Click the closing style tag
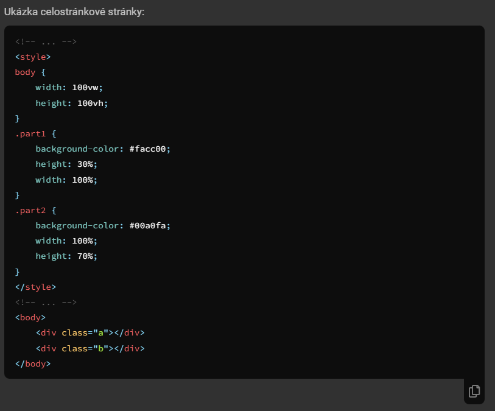The height and width of the screenshot is (411, 495). 35,287
